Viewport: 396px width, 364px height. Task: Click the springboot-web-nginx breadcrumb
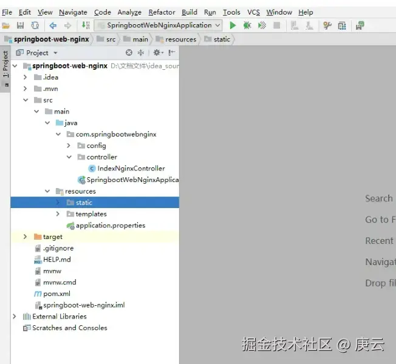(47, 39)
